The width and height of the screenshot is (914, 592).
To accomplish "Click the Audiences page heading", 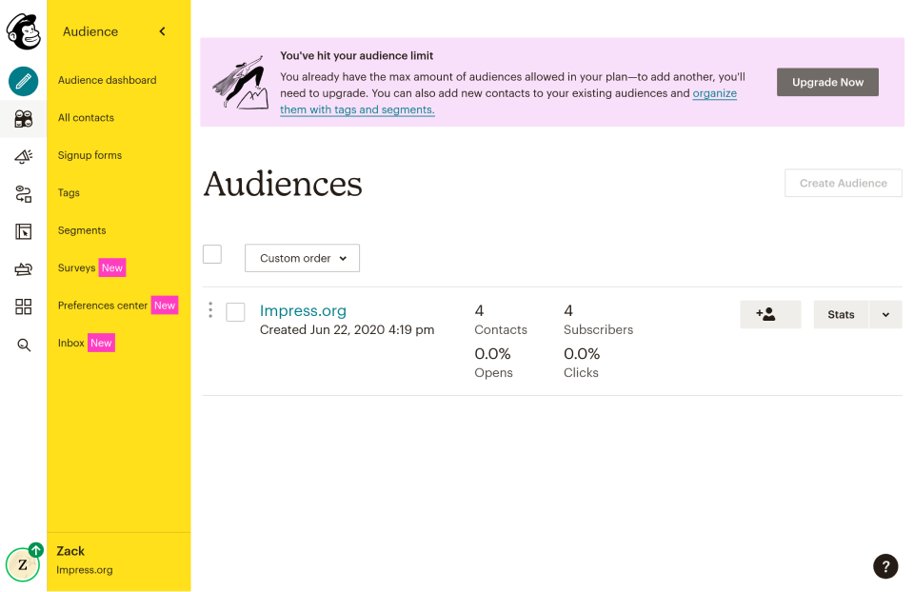I will tap(283, 184).
